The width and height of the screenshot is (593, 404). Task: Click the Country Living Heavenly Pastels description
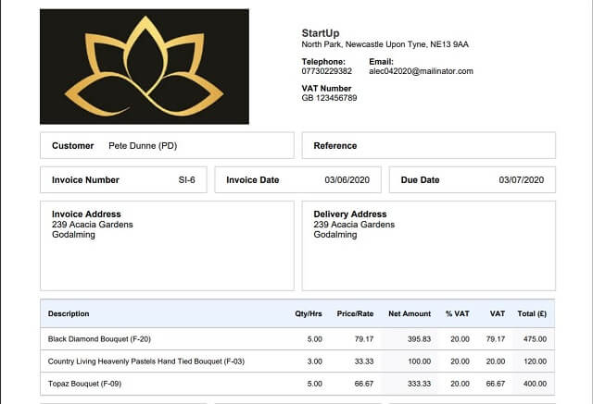pos(146,361)
